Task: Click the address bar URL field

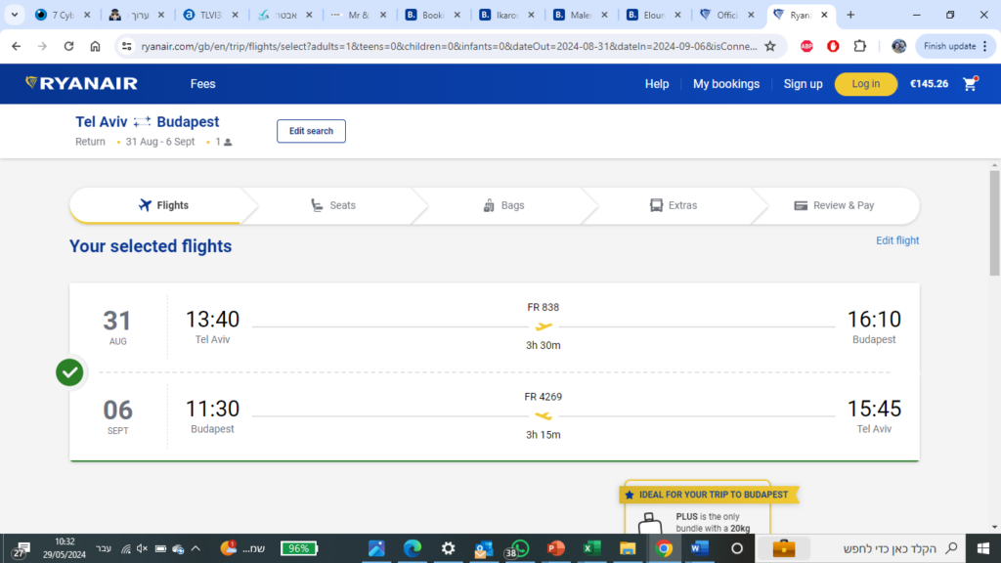Action: click(x=449, y=46)
